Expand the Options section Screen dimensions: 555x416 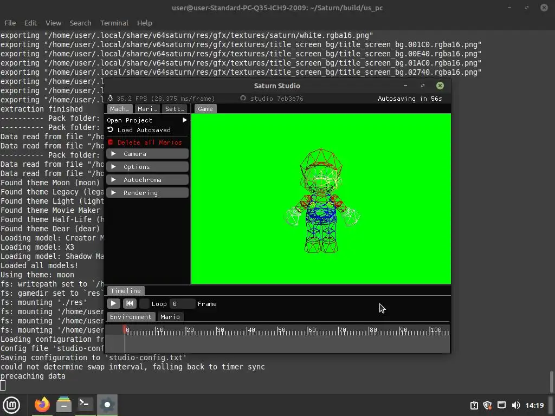tap(147, 167)
